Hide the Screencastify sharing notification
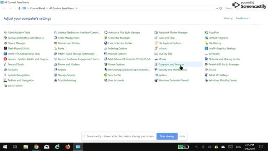Viewport: 268px width, 151px height. 182,136
